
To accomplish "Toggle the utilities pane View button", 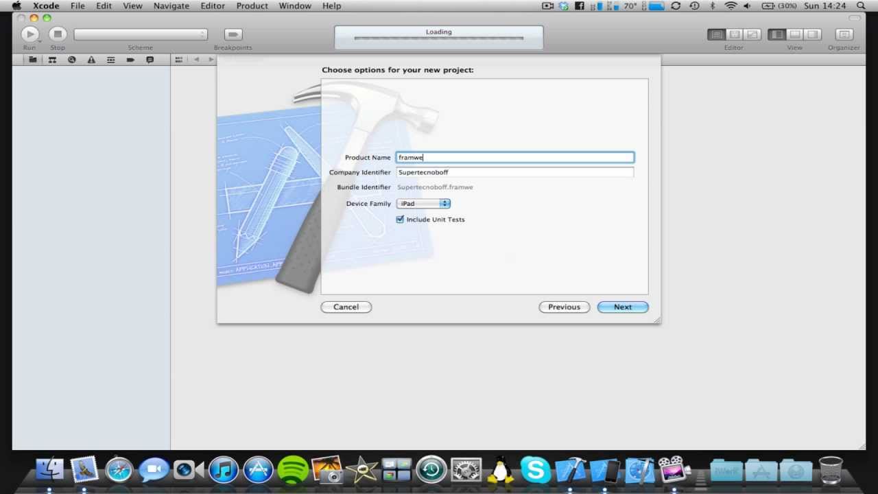I will pos(813,34).
